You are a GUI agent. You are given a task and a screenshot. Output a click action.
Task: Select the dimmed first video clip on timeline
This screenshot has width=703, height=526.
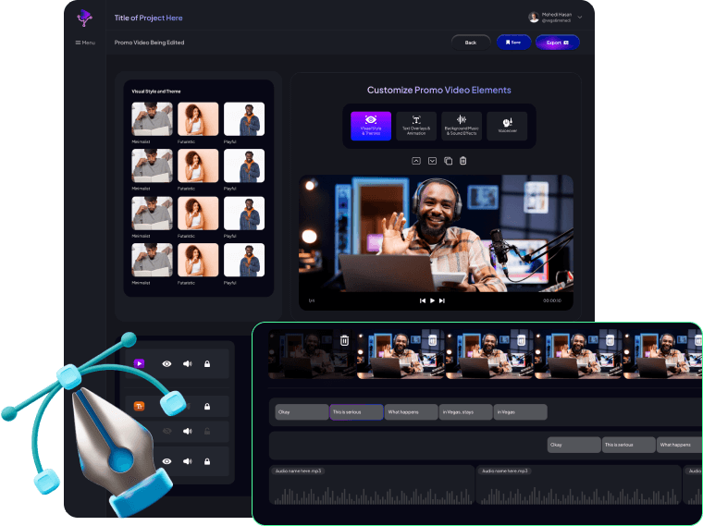tap(312, 355)
